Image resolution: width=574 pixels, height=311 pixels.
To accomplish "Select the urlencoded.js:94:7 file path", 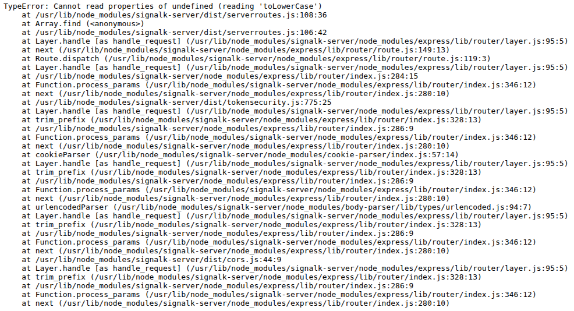I will click(x=323, y=207).
